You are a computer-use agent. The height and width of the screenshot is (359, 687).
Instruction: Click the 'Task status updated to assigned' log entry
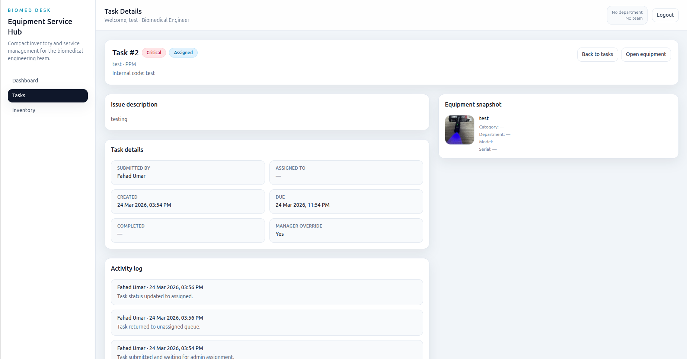coord(267,292)
